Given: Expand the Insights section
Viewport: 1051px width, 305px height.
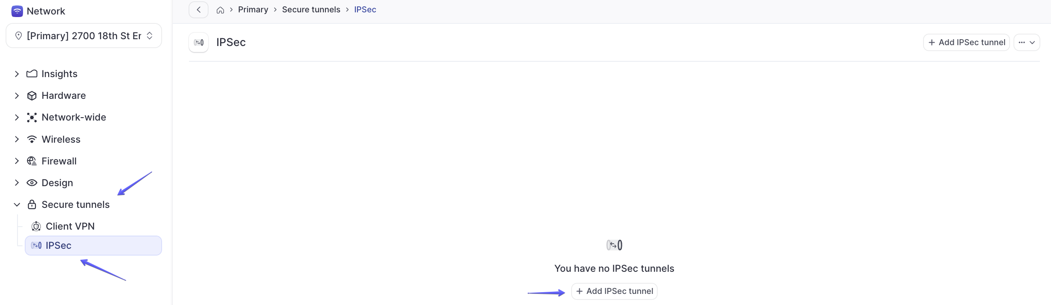Looking at the screenshot, I should coord(17,74).
